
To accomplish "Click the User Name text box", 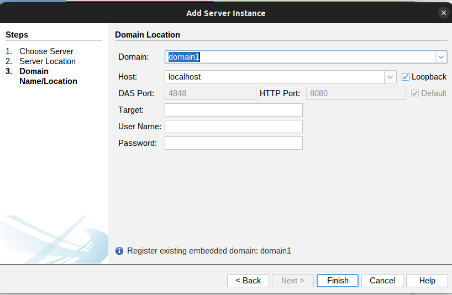I will pyautogui.click(x=233, y=127).
